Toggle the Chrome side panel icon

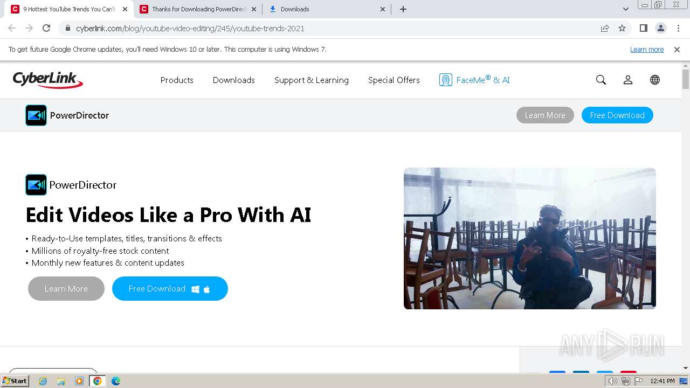pyautogui.click(x=643, y=29)
